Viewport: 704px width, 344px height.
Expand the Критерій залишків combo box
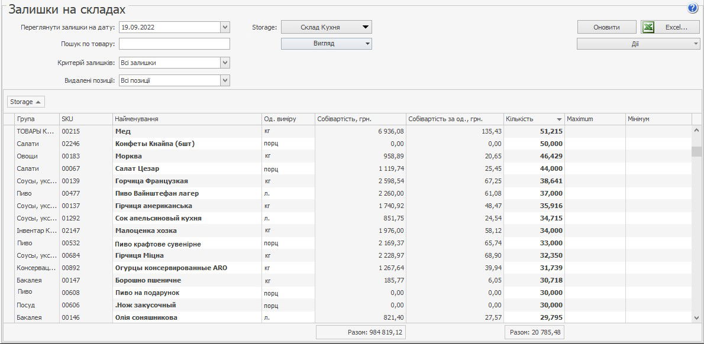pyautogui.click(x=225, y=63)
